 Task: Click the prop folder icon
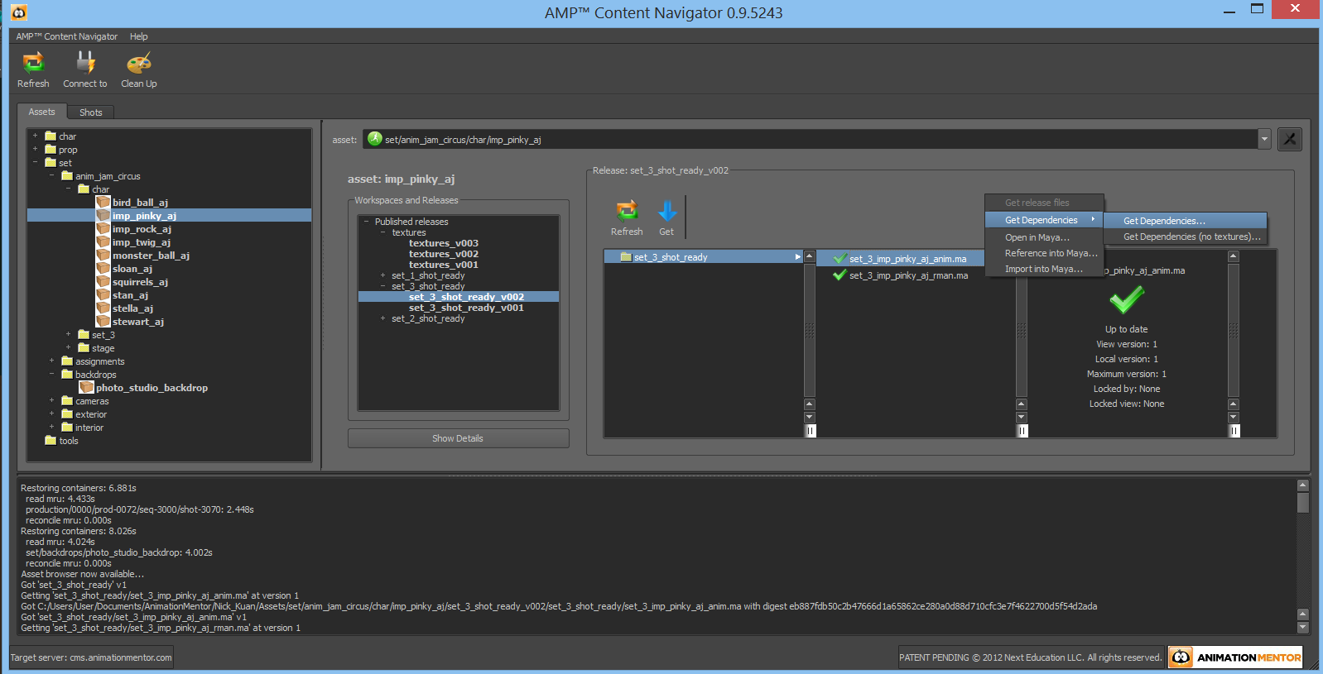51,149
